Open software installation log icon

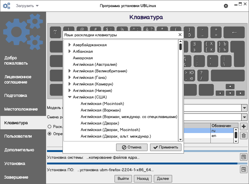point(244,169)
